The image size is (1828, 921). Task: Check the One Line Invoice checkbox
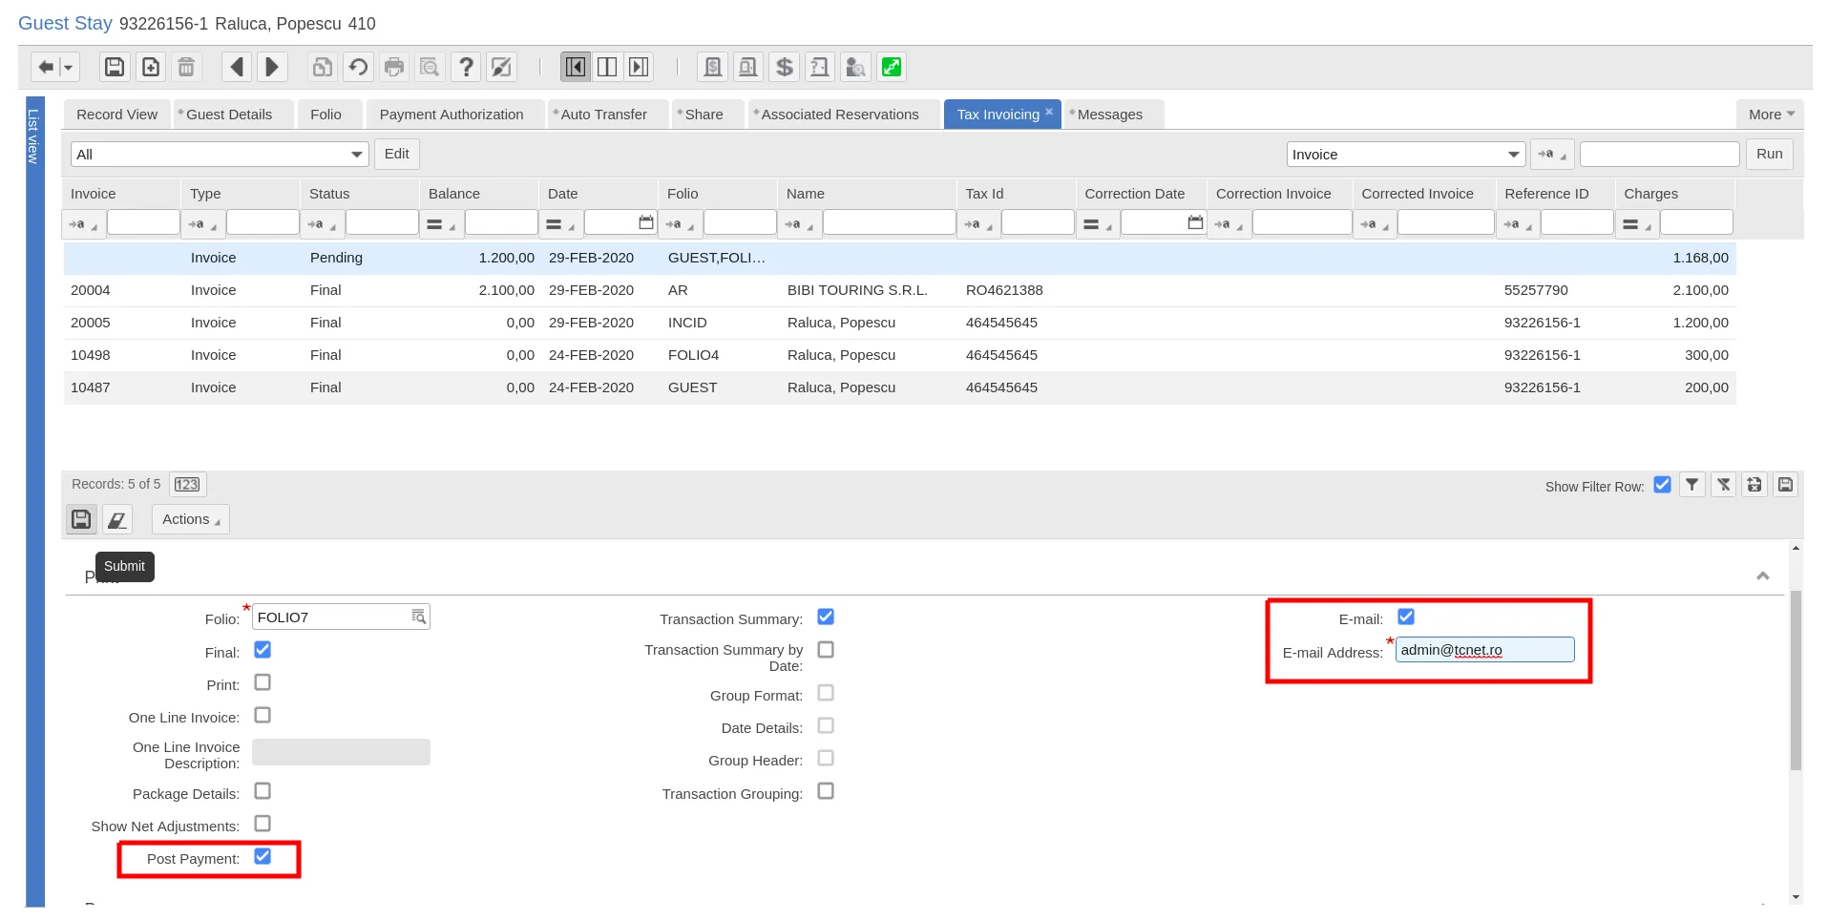263,715
